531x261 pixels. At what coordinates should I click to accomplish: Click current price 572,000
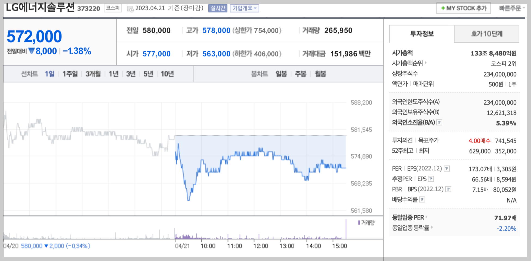pos(34,36)
